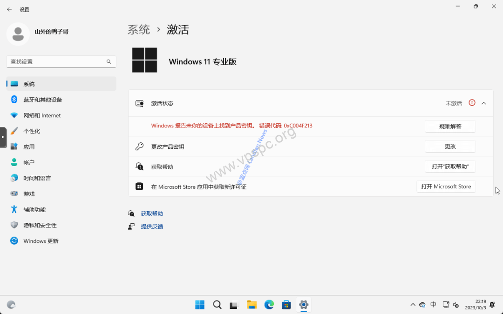Click the Windows 更新 sync icon
The height and width of the screenshot is (314, 503).
14,241
